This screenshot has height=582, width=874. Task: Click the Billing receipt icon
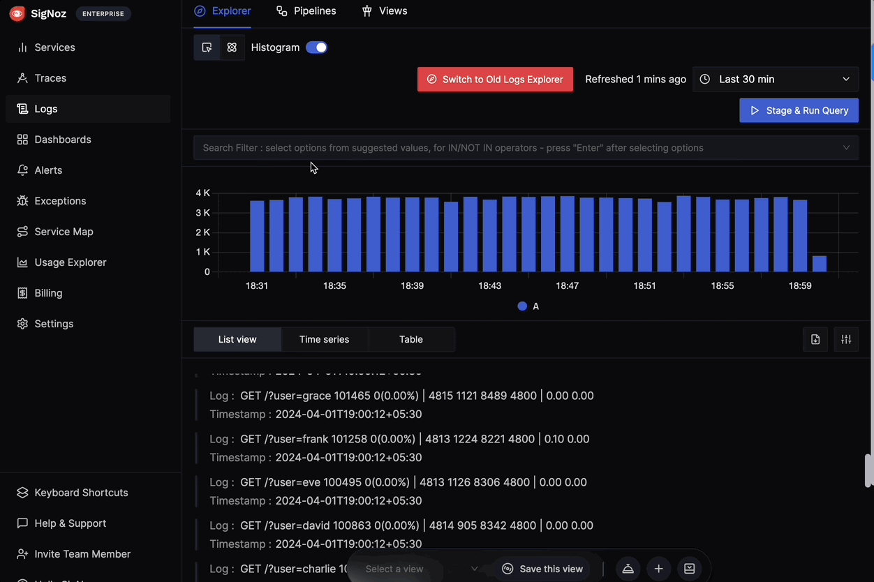pyautogui.click(x=22, y=293)
